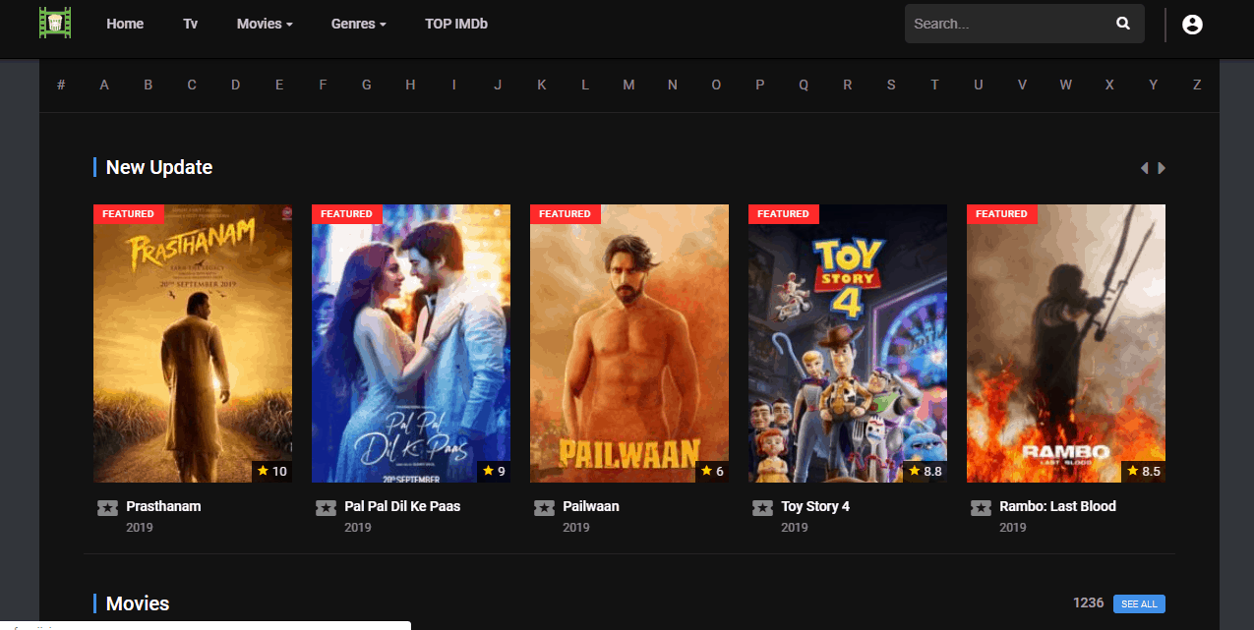Screen dimensions: 1254x630
Task: Open the Tv nav item
Action: pyautogui.click(x=191, y=24)
